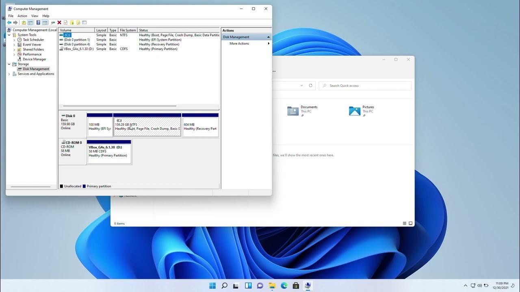Screen dimensions: 520x292
Task: Select the (C:) volume row in list
Action: pos(139,35)
